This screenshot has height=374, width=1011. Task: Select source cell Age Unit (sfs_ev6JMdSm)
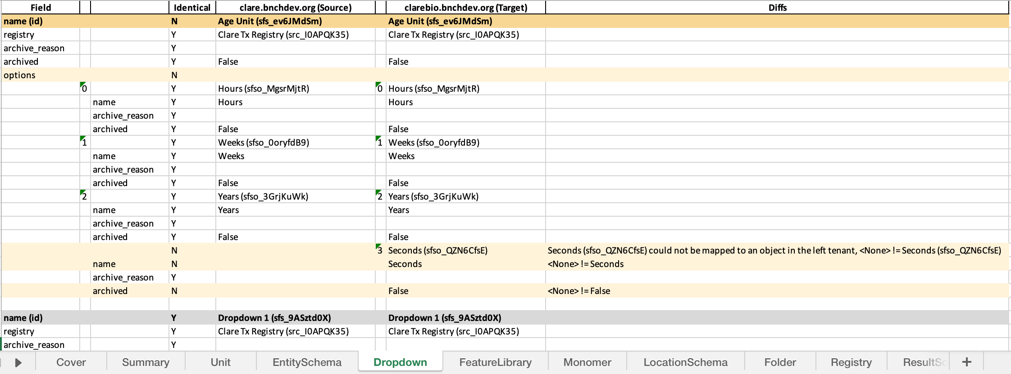pyautogui.click(x=295, y=21)
